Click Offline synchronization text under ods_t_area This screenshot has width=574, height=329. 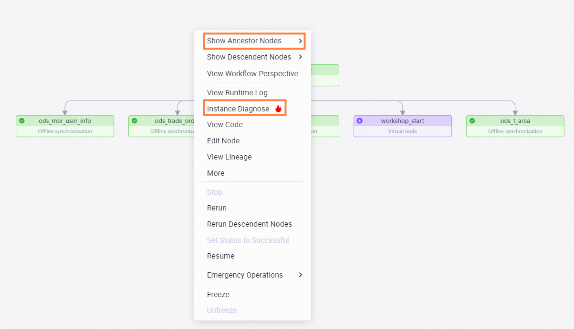pyautogui.click(x=515, y=131)
